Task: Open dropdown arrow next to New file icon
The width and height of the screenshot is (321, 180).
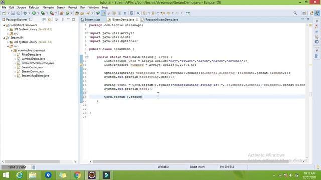Action: pos(8,13)
